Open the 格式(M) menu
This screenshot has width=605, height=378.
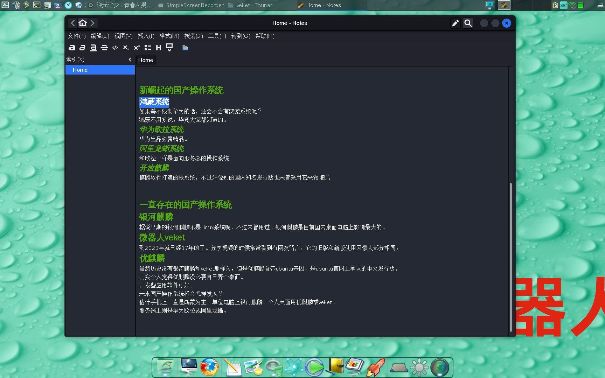click(x=169, y=36)
